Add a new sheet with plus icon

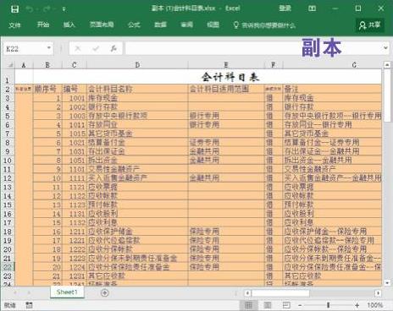[x=104, y=292]
